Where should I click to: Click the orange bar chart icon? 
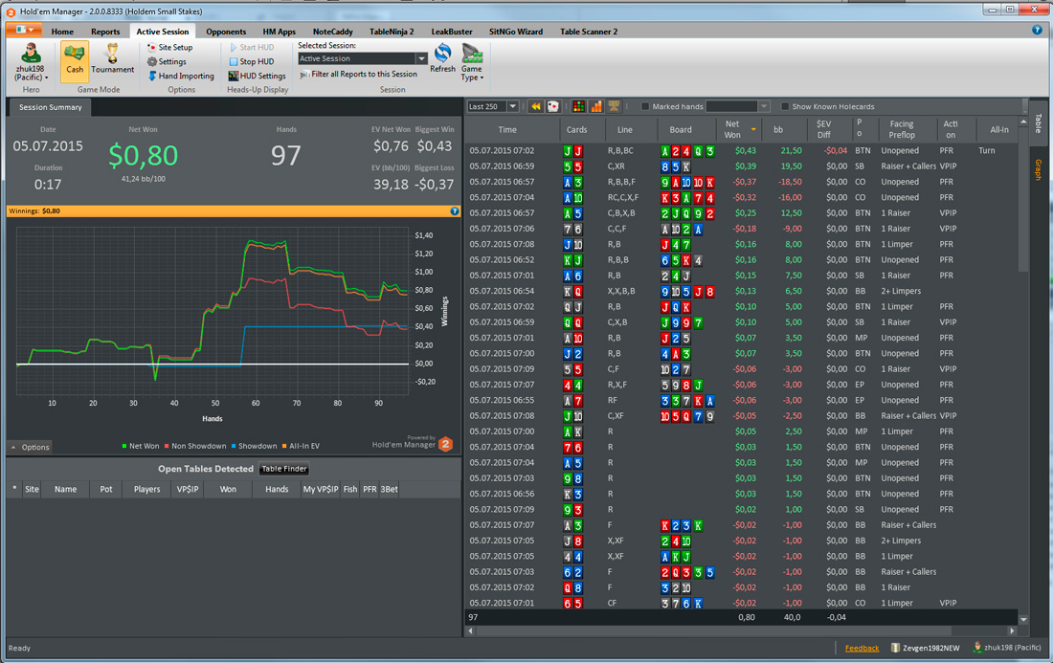tap(596, 107)
